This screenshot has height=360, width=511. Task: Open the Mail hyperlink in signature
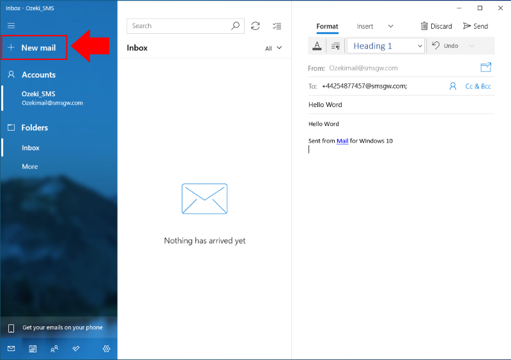342,141
